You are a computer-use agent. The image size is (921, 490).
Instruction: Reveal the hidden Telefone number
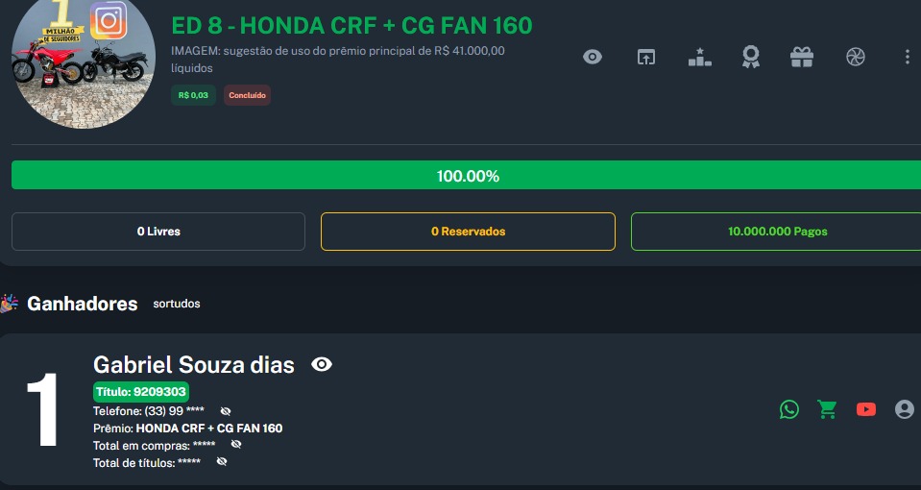pyautogui.click(x=226, y=411)
